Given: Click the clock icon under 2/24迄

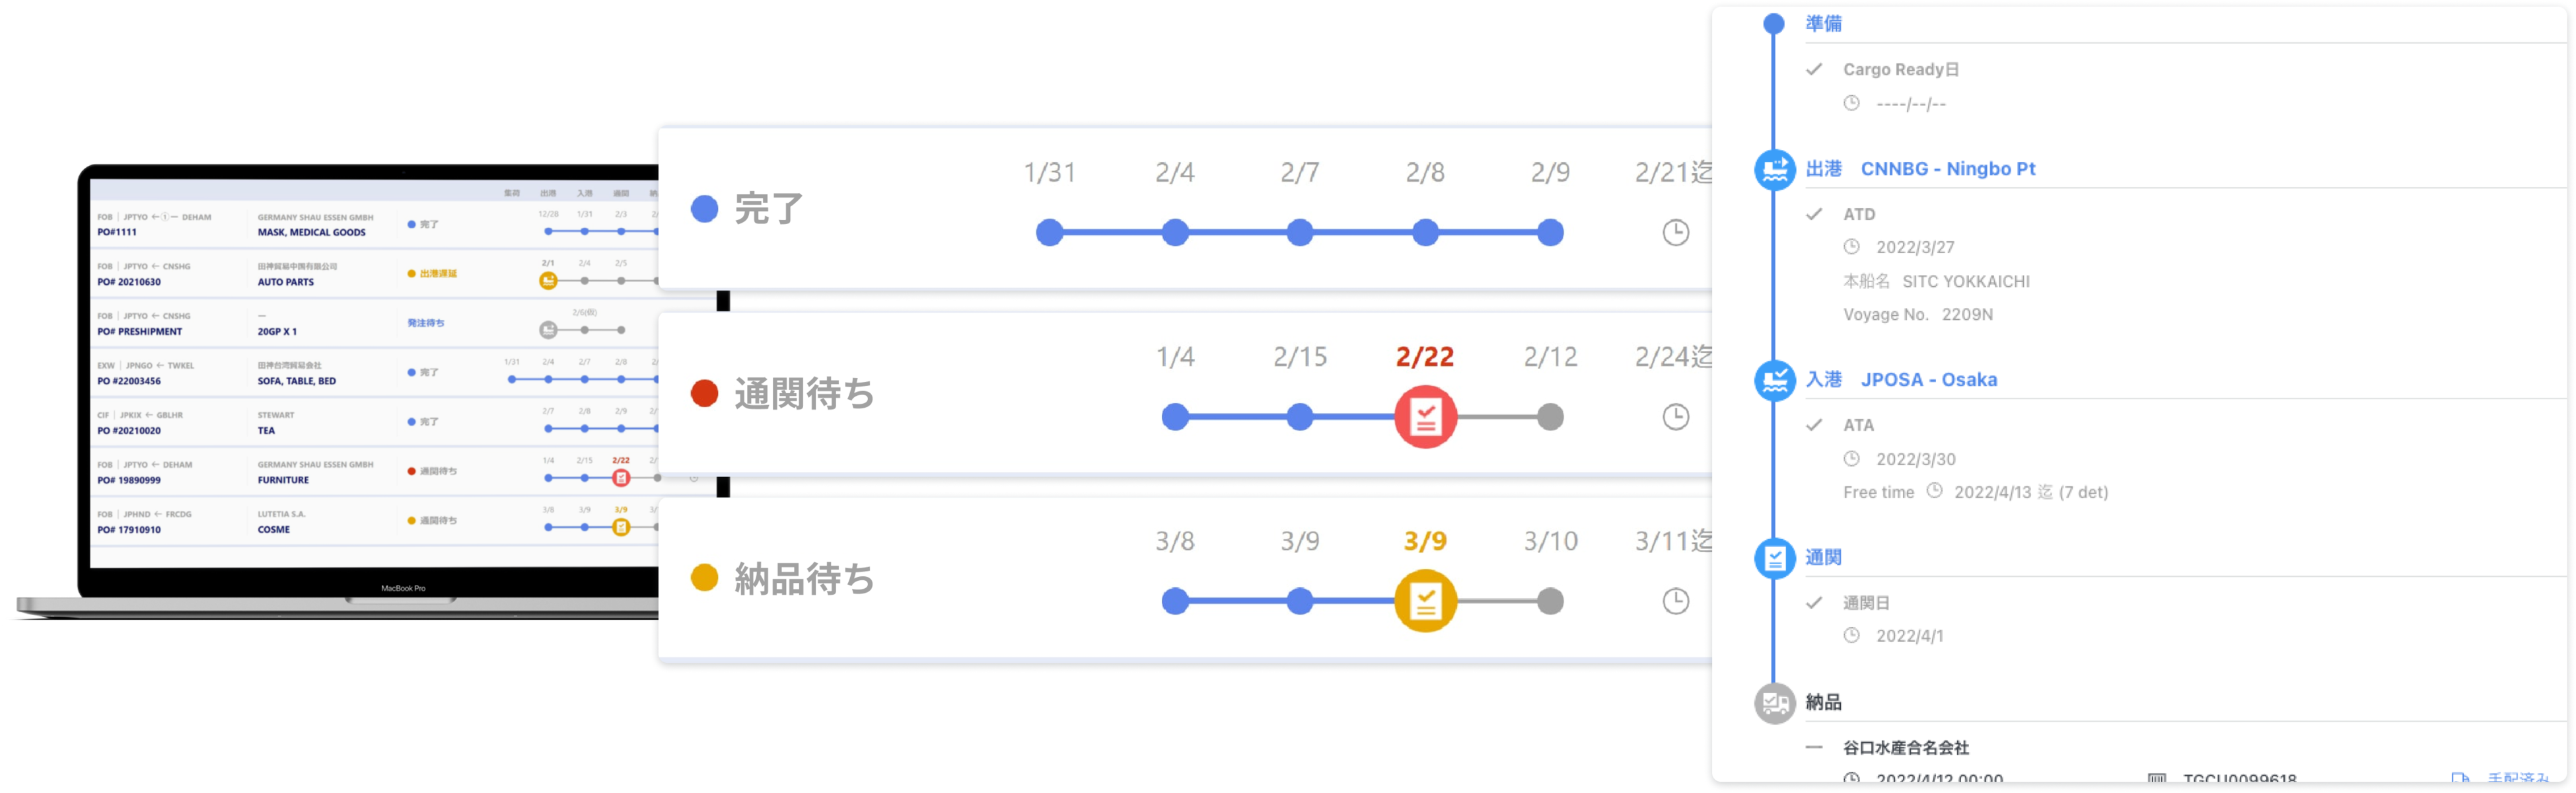Looking at the screenshot, I should coord(1675,417).
